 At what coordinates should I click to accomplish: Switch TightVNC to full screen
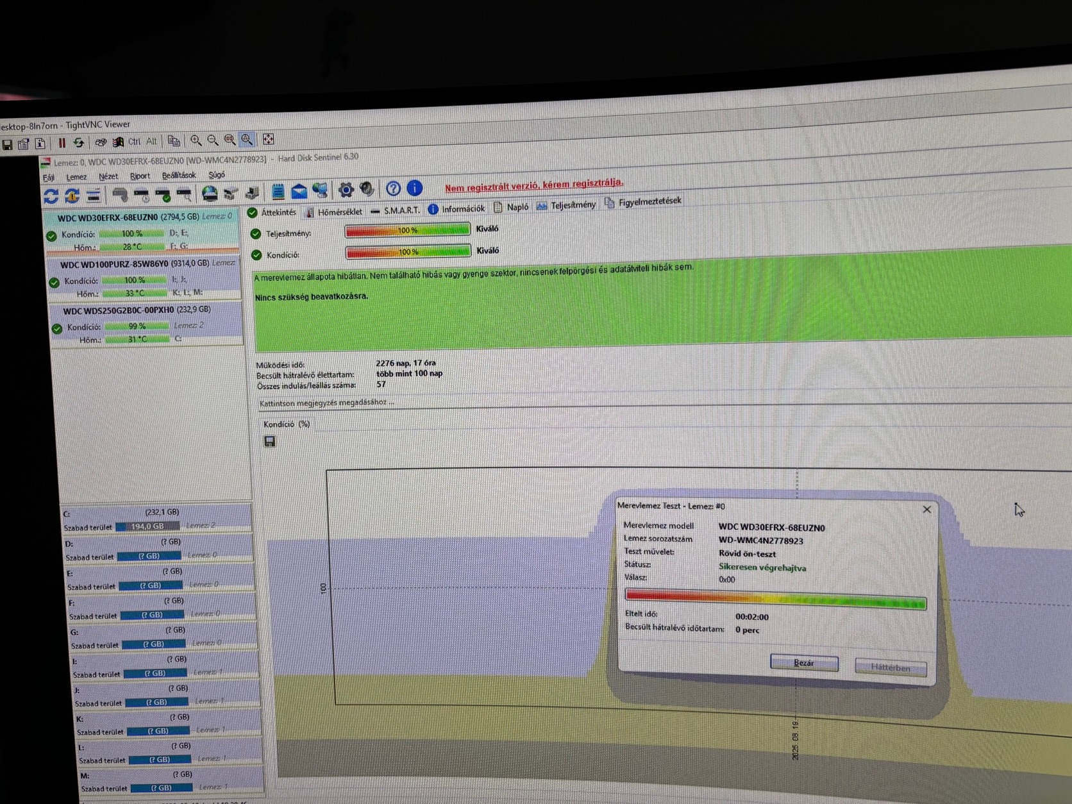tap(268, 138)
